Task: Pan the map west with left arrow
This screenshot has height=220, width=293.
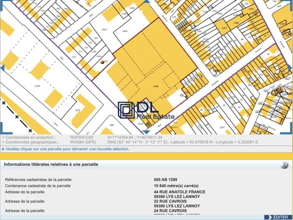Action: pyautogui.click(x=2, y=68)
